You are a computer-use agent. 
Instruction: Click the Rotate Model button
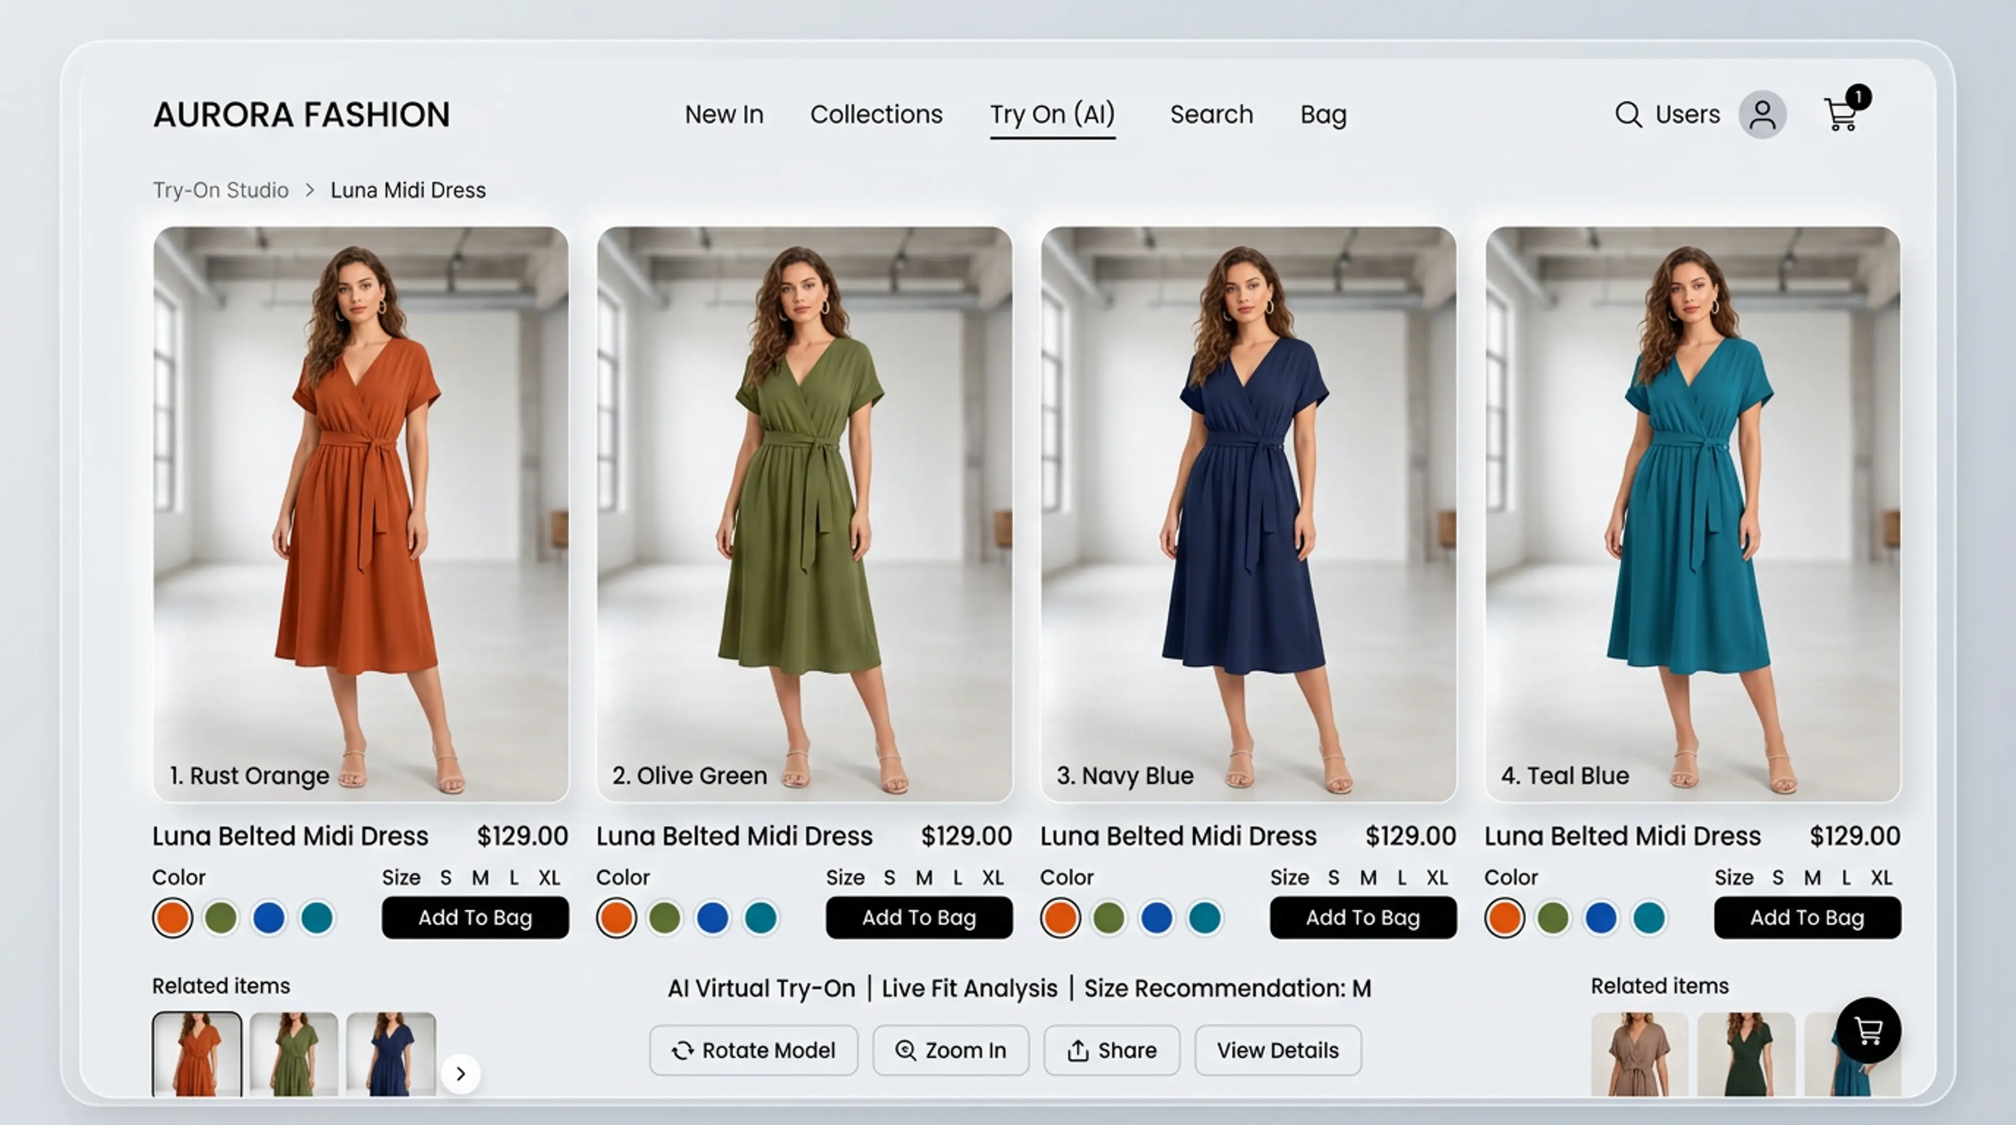tap(753, 1050)
